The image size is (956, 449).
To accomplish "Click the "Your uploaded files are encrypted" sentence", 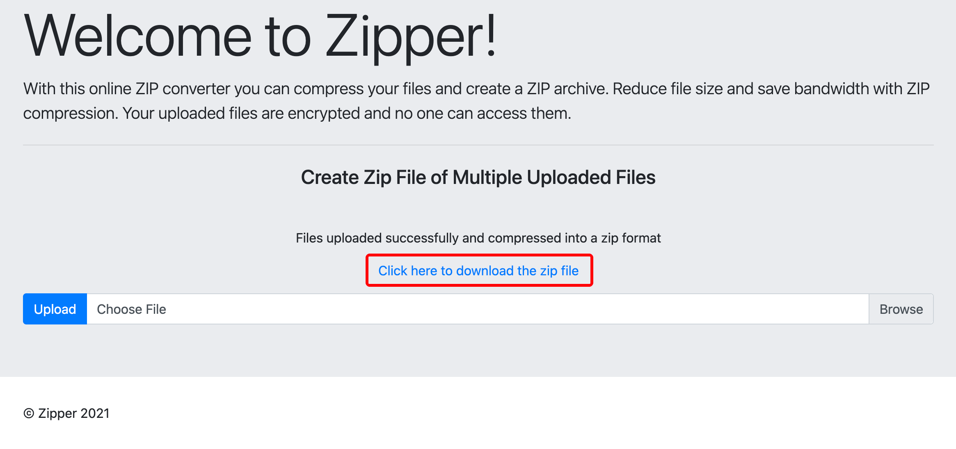I will click(x=347, y=113).
